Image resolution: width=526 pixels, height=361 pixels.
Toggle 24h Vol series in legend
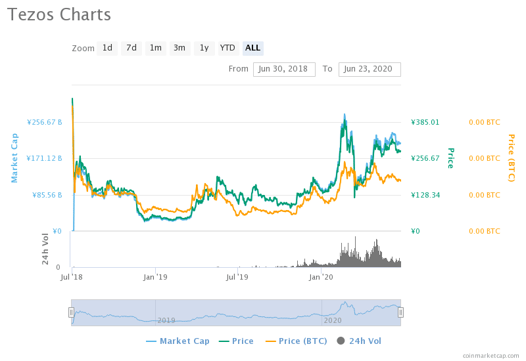point(359,341)
